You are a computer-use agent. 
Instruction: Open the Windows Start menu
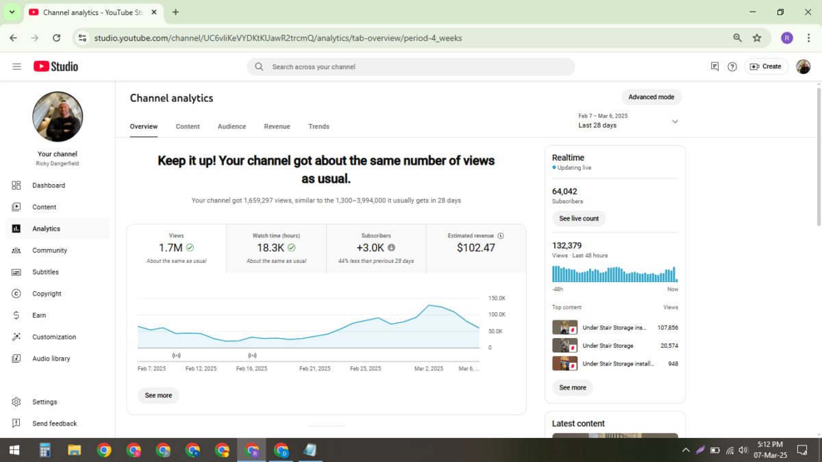(x=14, y=450)
